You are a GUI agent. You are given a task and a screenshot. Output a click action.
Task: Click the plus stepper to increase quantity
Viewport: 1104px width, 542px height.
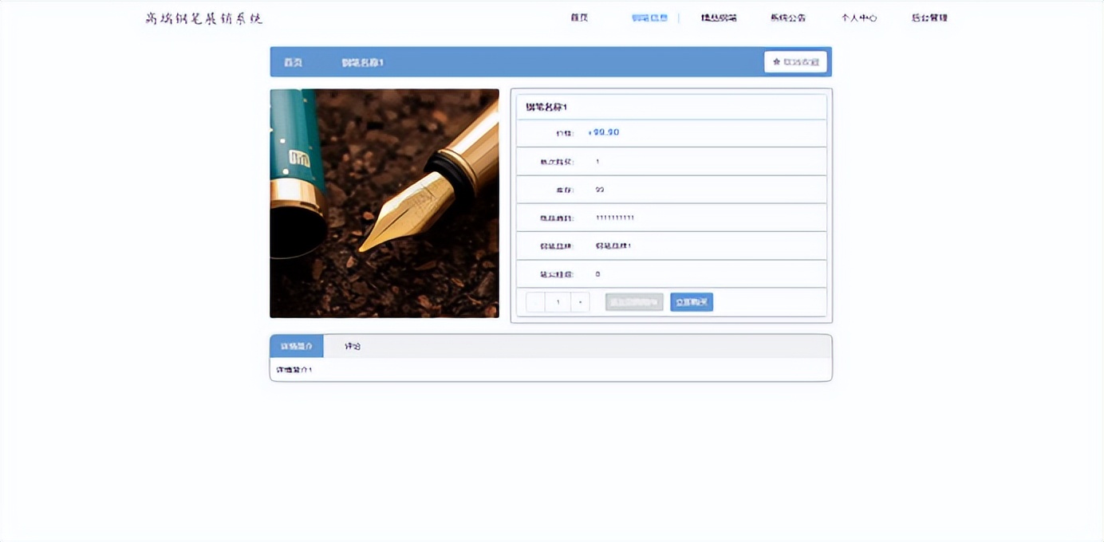(580, 301)
